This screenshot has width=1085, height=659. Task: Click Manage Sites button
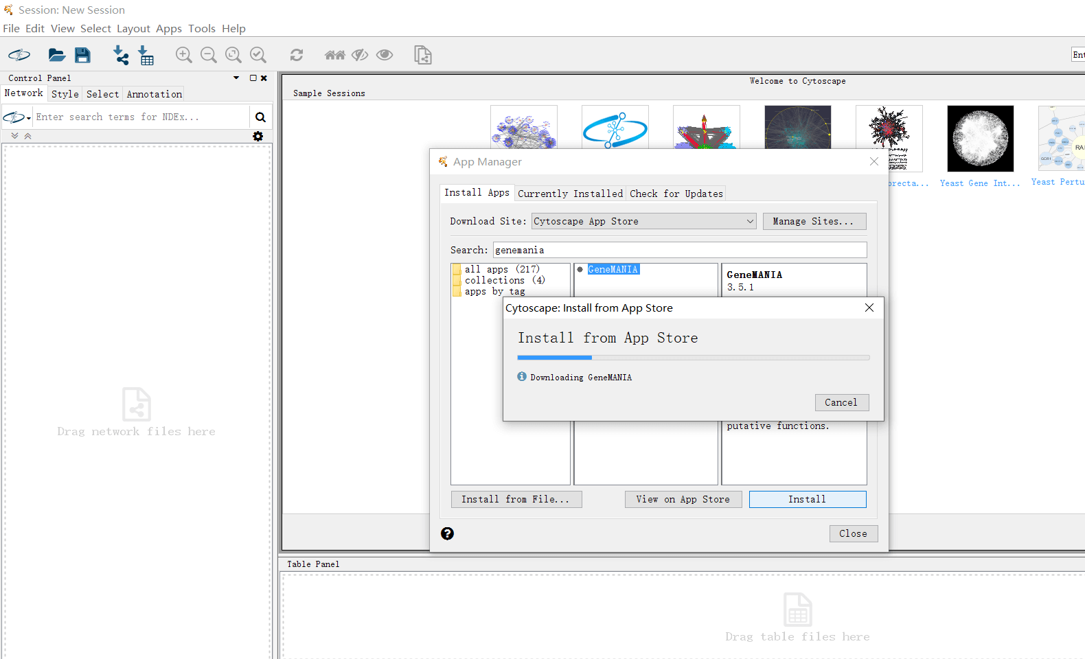[814, 221]
